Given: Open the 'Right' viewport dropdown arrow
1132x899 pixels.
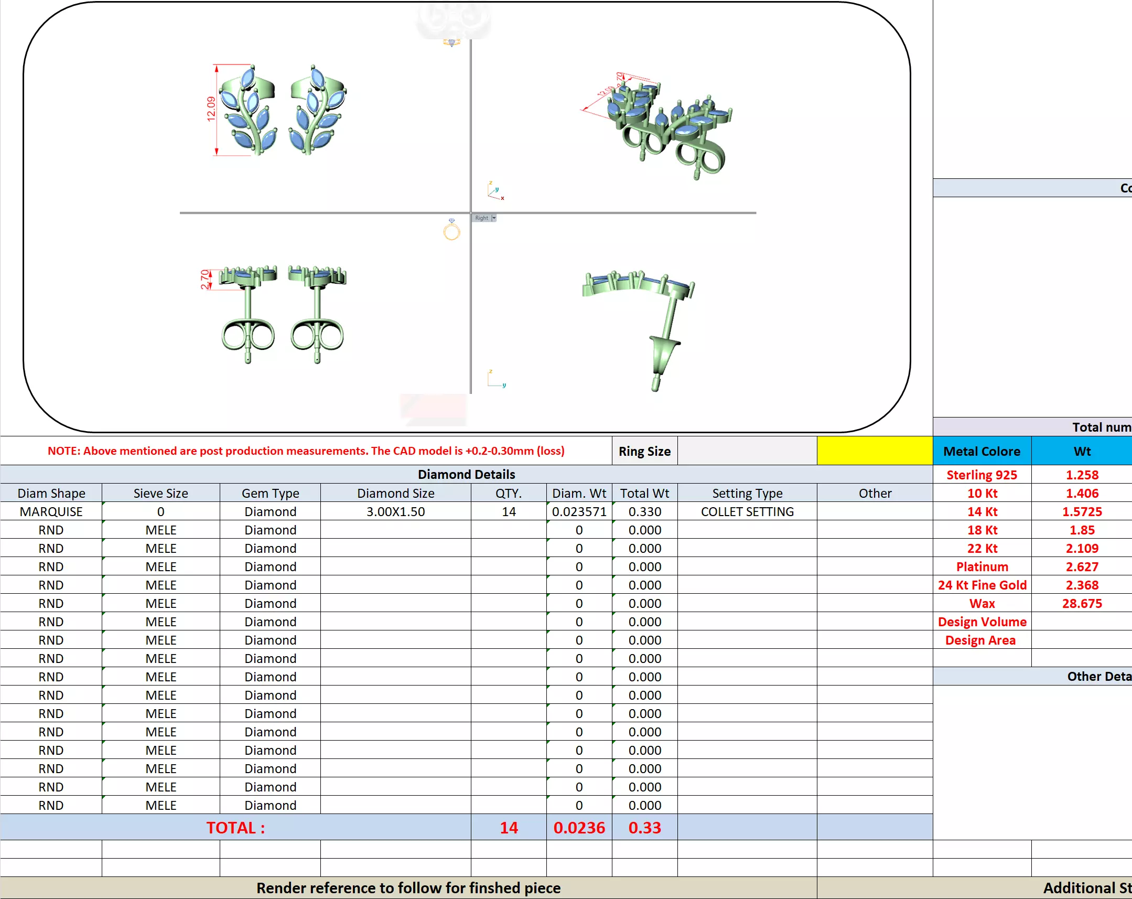Looking at the screenshot, I should point(493,218).
